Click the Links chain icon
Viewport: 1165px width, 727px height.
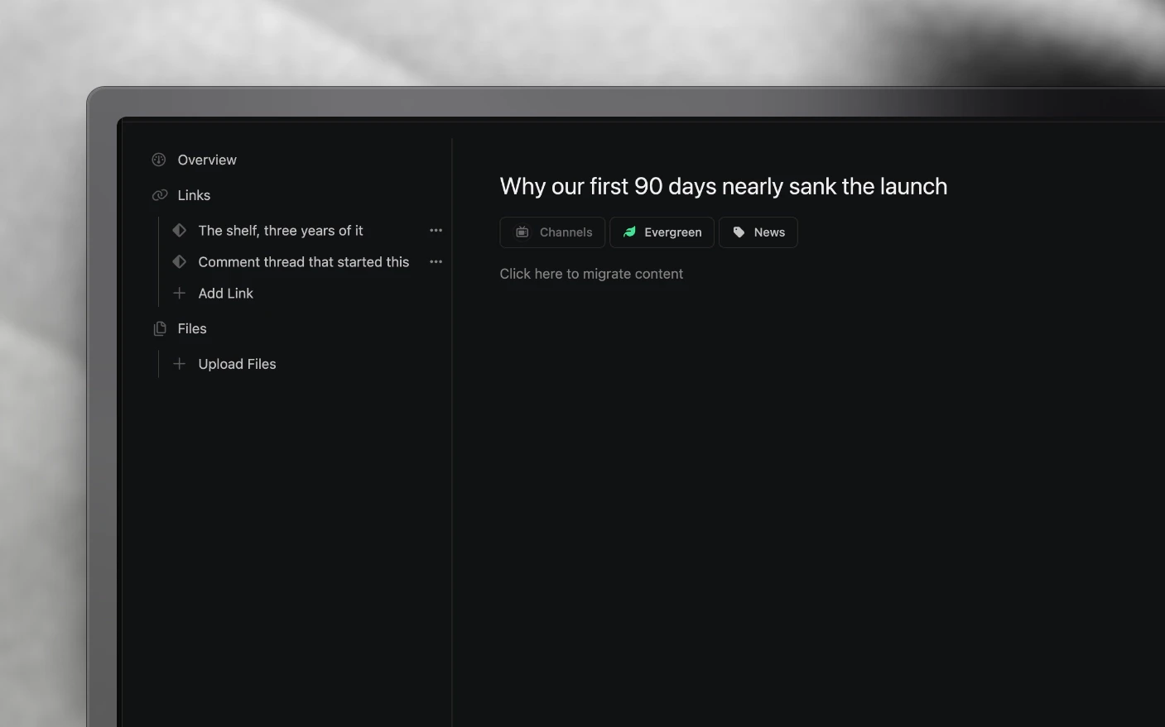pyautogui.click(x=160, y=195)
